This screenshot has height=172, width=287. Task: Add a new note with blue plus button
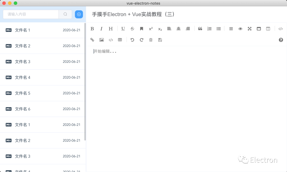point(79,14)
